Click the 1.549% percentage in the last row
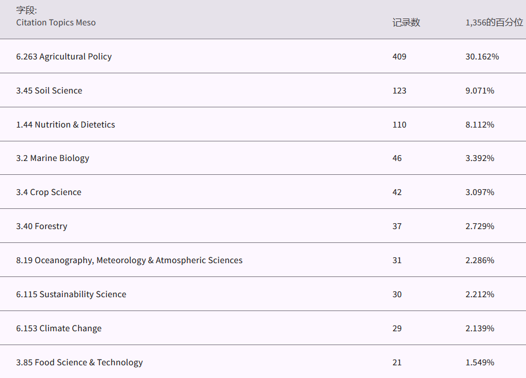 tap(480, 362)
